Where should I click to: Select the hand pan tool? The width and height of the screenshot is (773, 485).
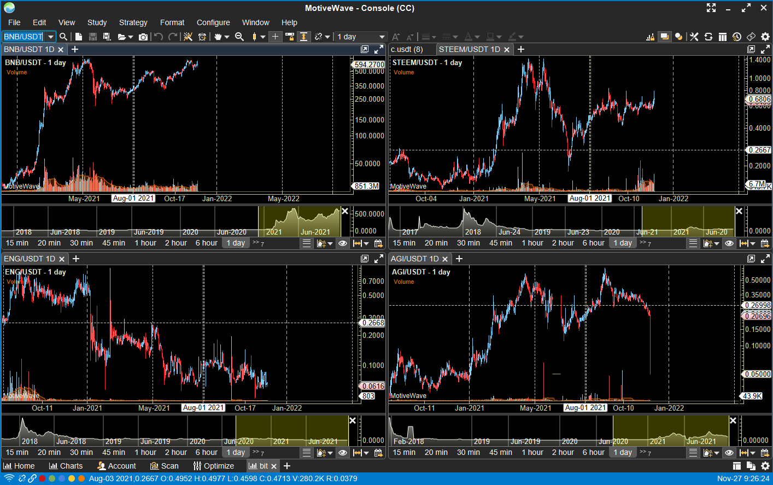pyautogui.click(x=218, y=37)
